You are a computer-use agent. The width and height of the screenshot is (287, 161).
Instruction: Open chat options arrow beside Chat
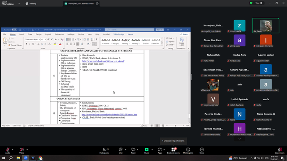coord(126,149)
